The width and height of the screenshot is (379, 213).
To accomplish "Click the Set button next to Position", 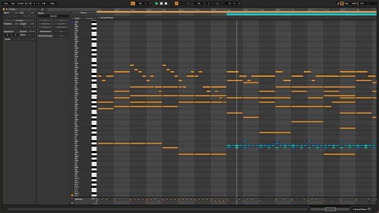I will [x=17, y=24].
